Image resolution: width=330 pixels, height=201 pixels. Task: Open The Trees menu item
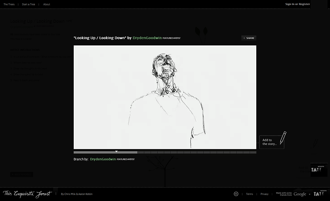pos(9,4)
